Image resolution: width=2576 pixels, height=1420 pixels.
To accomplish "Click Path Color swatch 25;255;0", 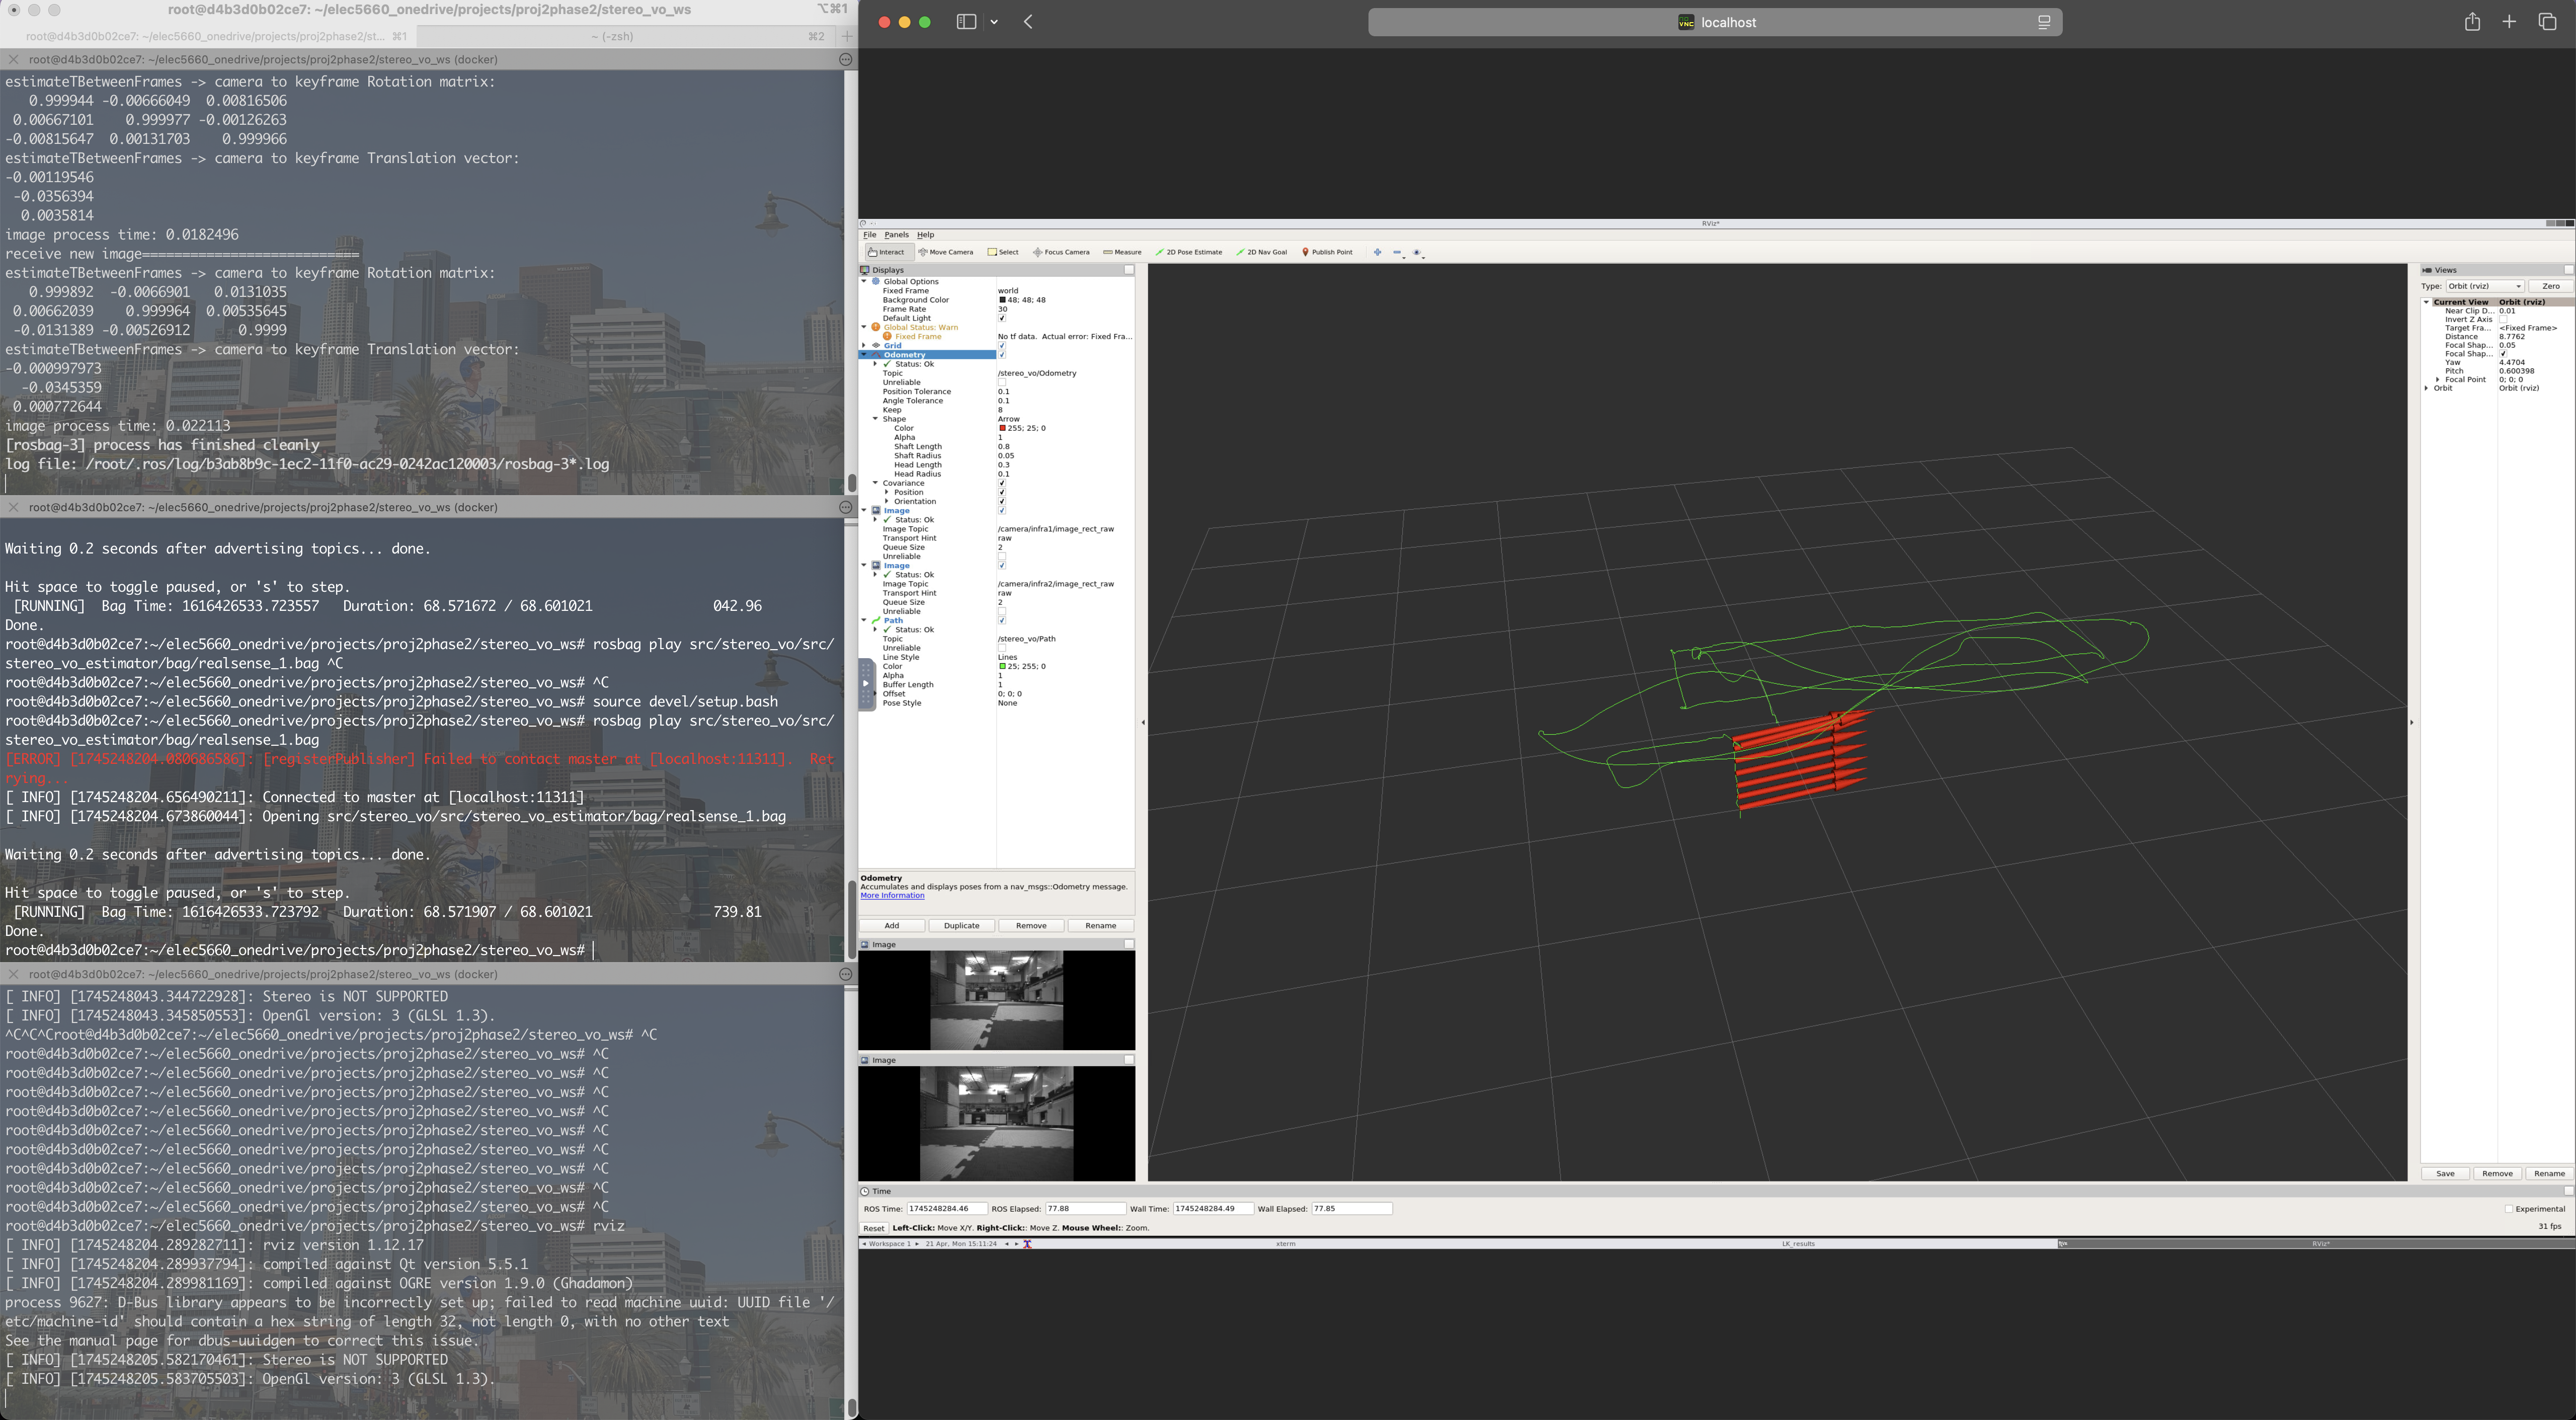I will click(1002, 666).
